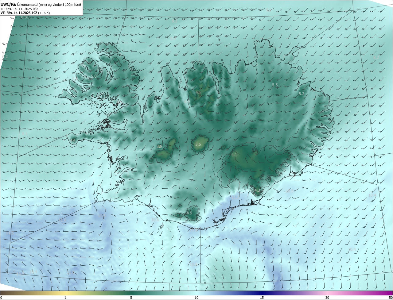393x300 pixels.
Task: Click the 30 tick label on the colour scale
Action: (x=327, y=298)
